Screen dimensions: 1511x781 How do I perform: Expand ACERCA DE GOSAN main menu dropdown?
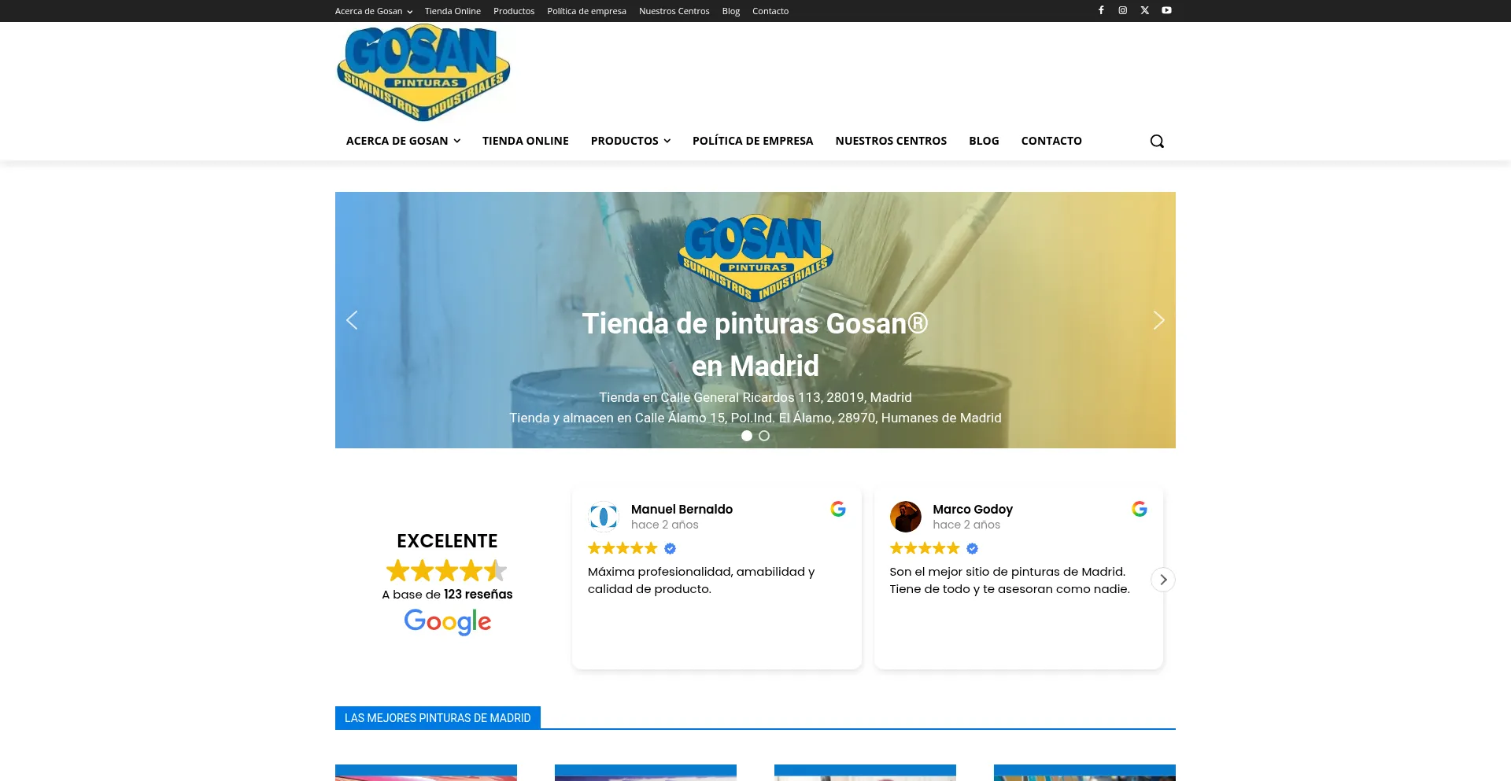(404, 141)
